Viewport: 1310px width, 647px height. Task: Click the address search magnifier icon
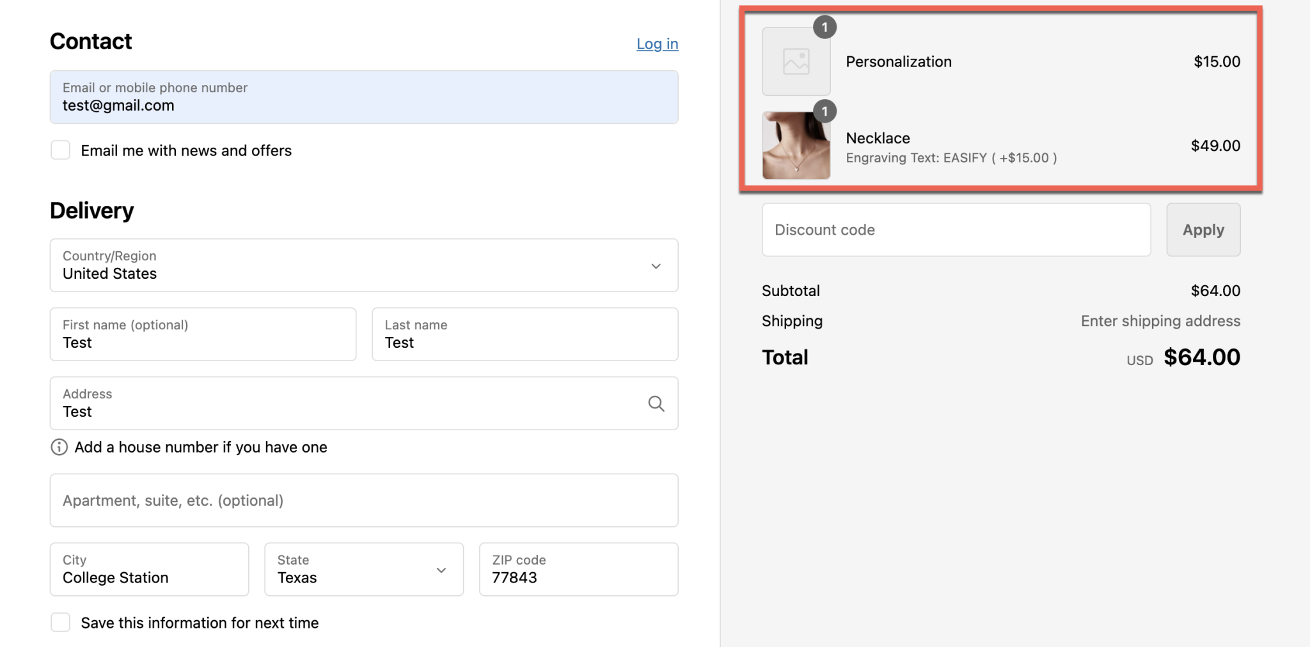tap(656, 403)
